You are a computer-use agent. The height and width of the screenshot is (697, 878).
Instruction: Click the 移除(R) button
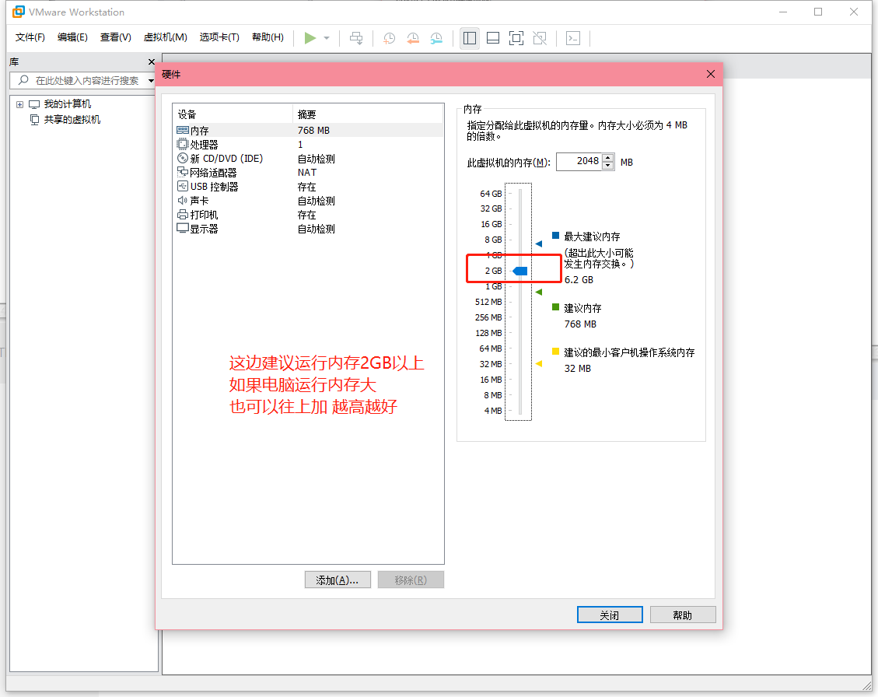[x=411, y=580]
